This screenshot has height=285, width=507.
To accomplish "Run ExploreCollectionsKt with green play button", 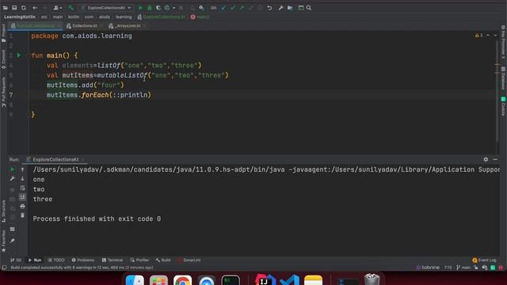I will (x=141, y=8).
